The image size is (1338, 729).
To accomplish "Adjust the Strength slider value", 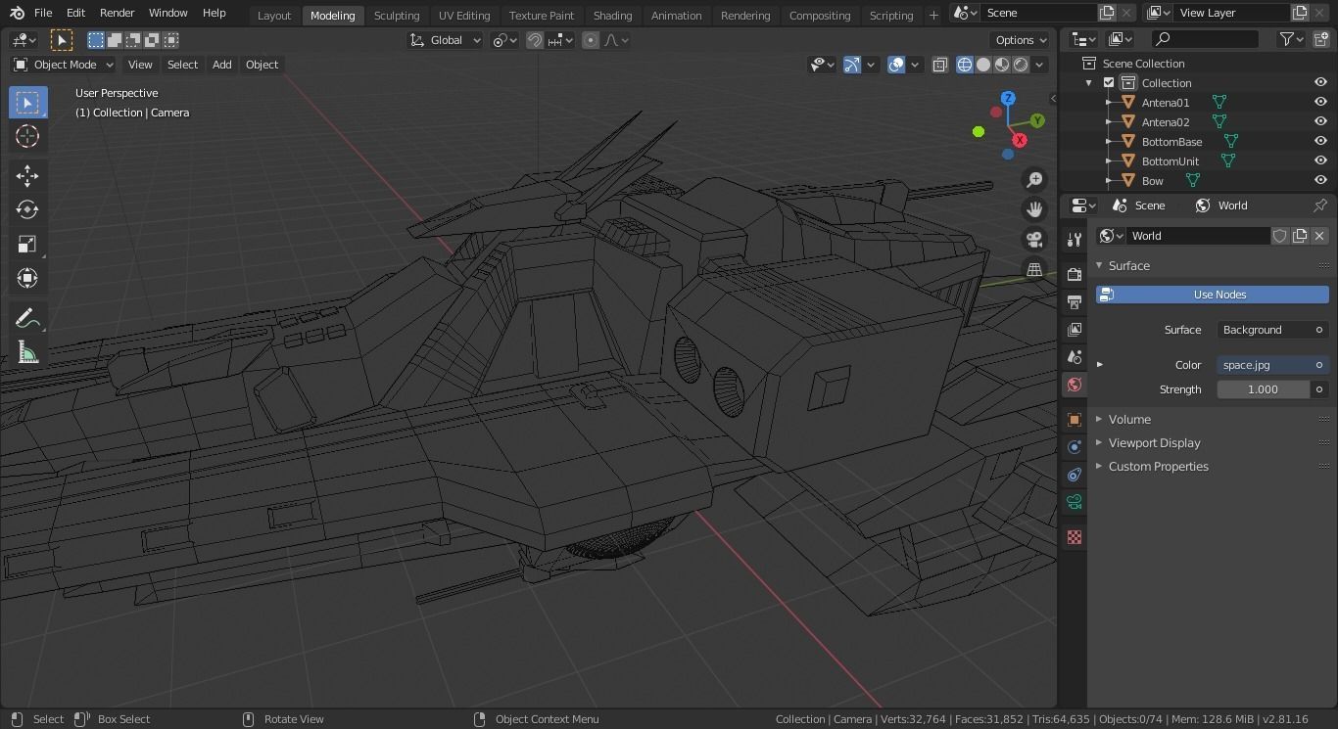I will [1262, 388].
